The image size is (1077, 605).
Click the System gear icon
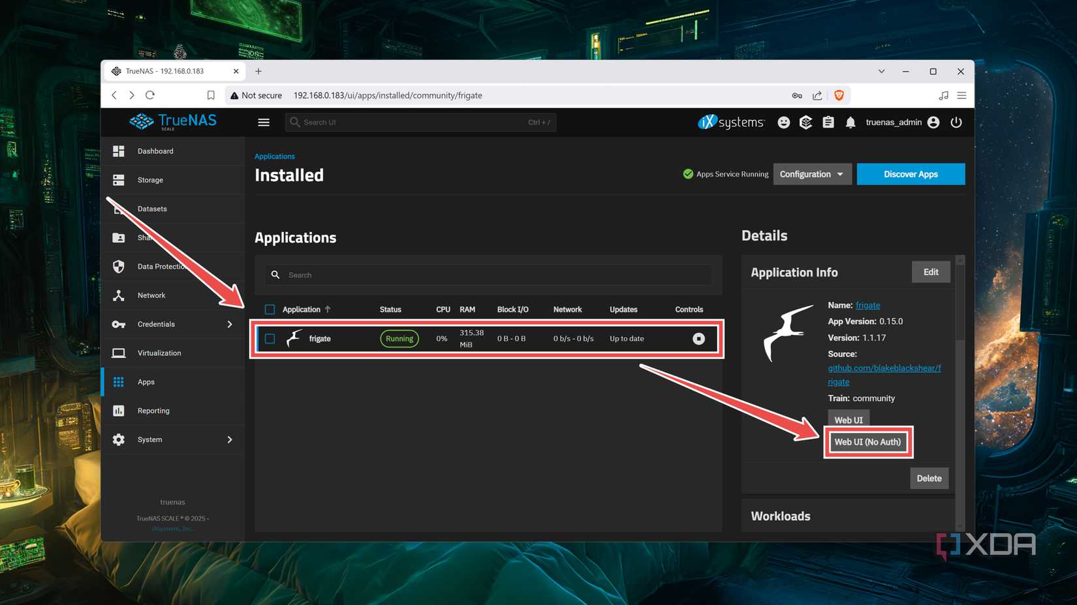pos(119,439)
